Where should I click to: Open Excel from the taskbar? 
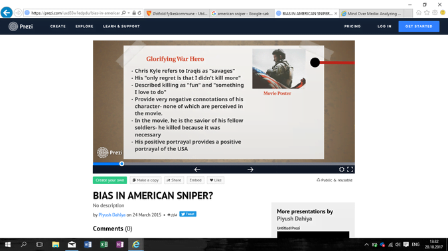[104, 244]
